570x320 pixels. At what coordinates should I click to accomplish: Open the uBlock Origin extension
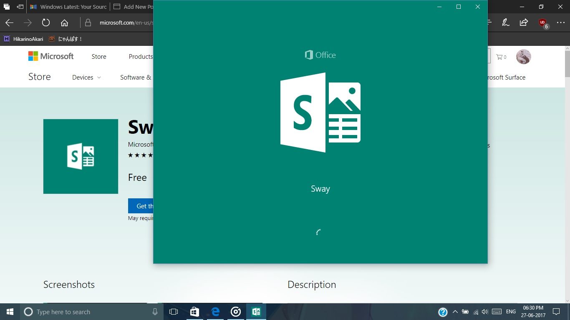(x=543, y=23)
